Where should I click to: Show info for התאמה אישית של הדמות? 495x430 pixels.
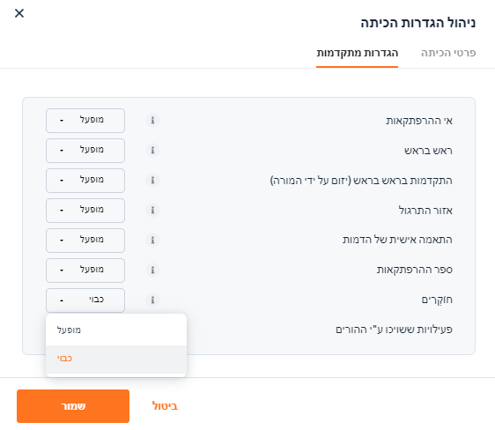pos(152,240)
